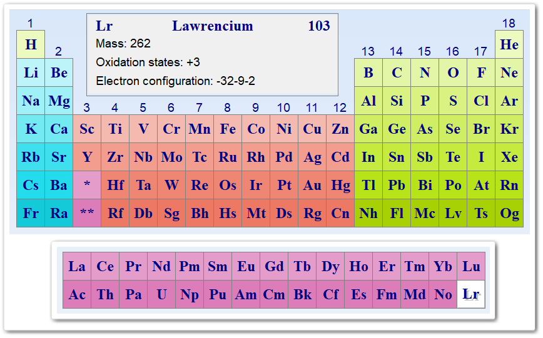Open the actinides placeholder cell (**)

[x=87, y=213]
